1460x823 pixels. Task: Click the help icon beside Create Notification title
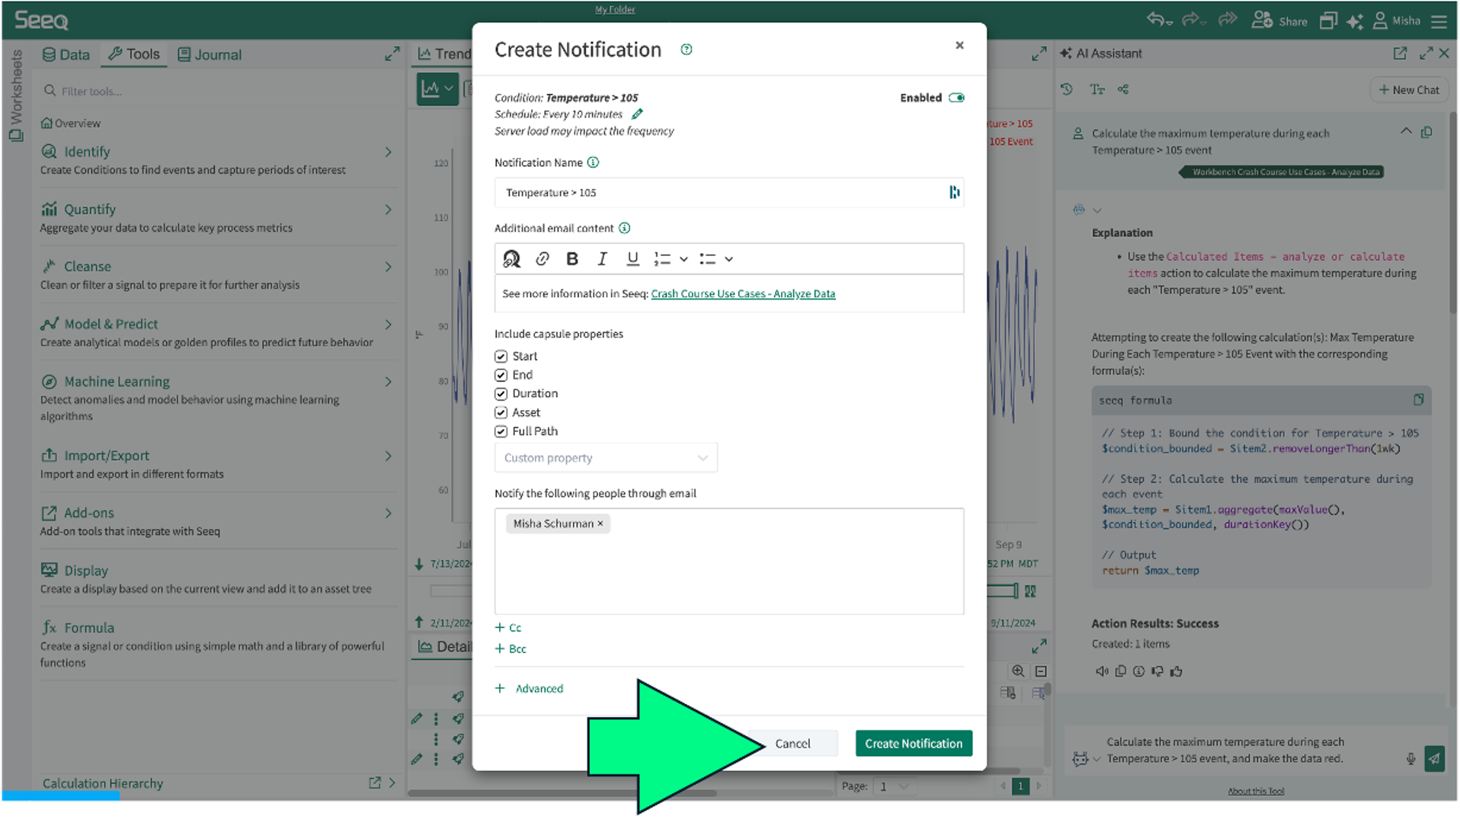click(x=687, y=50)
